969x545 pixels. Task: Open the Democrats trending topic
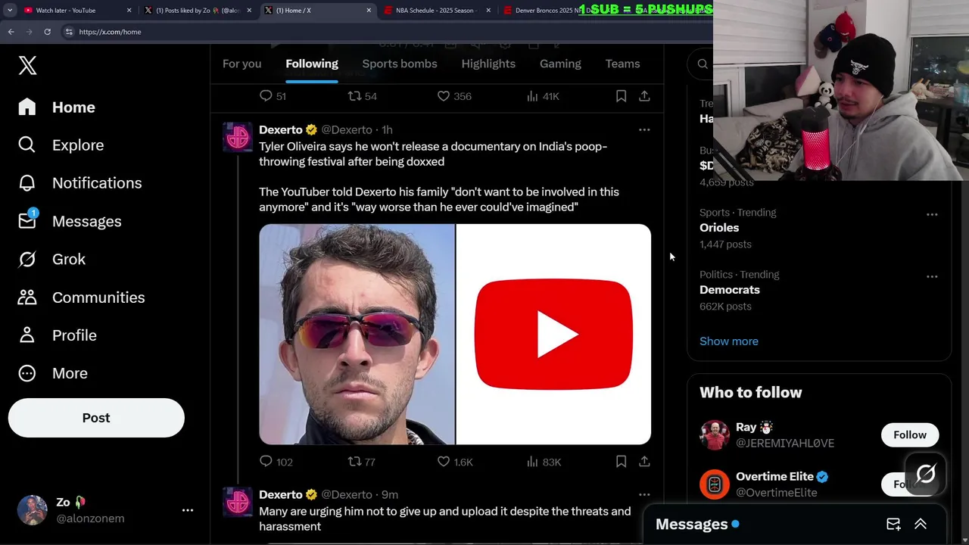tap(730, 290)
